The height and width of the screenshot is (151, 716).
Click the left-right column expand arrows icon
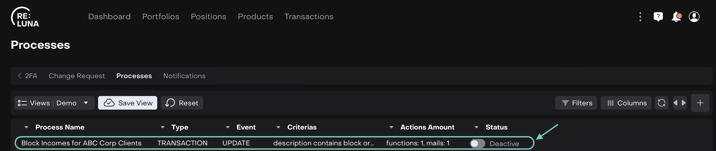click(679, 103)
